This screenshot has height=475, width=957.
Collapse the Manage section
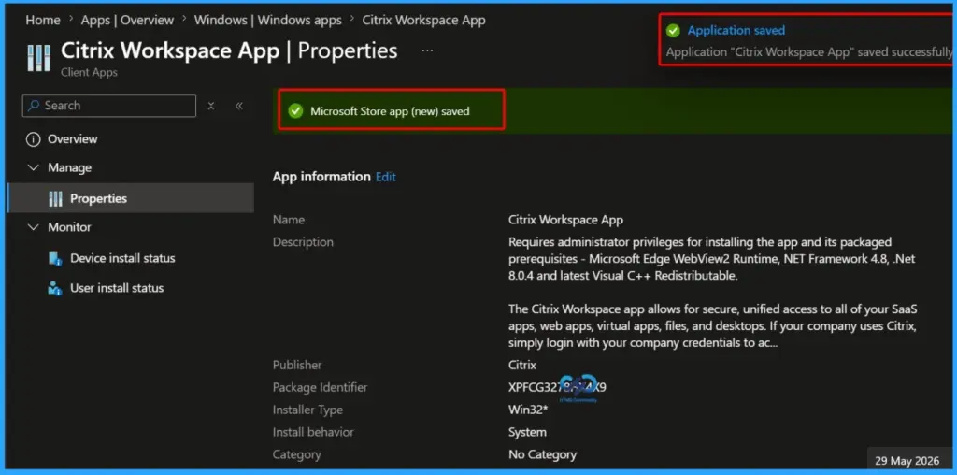33,168
